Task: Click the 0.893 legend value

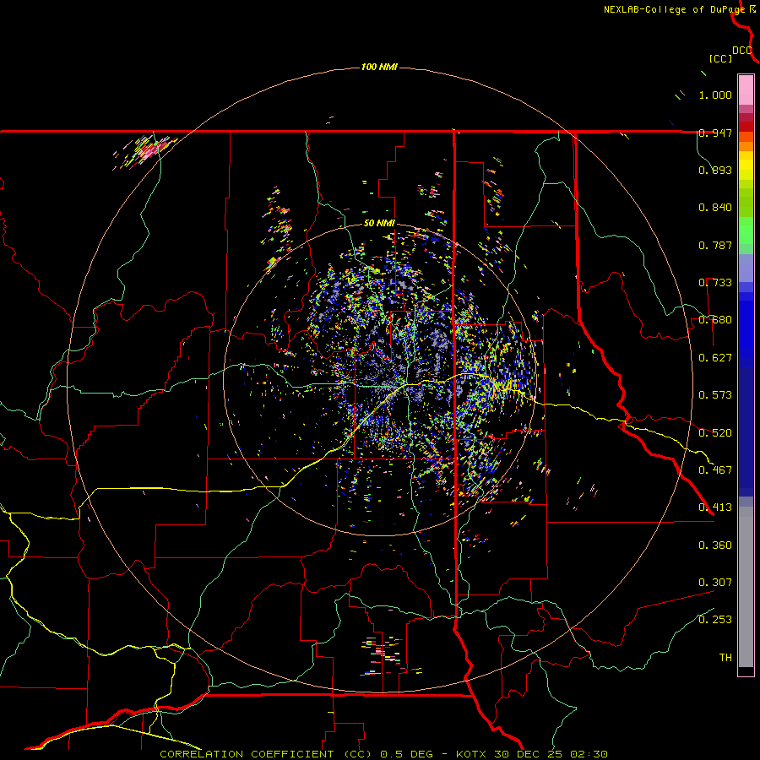Action: tap(715, 170)
